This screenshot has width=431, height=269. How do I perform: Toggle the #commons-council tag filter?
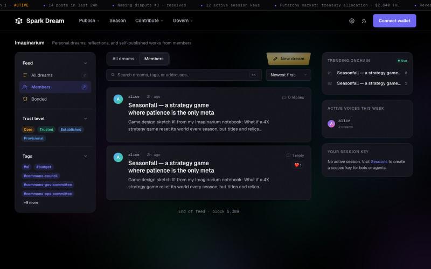(x=41, y=176)
